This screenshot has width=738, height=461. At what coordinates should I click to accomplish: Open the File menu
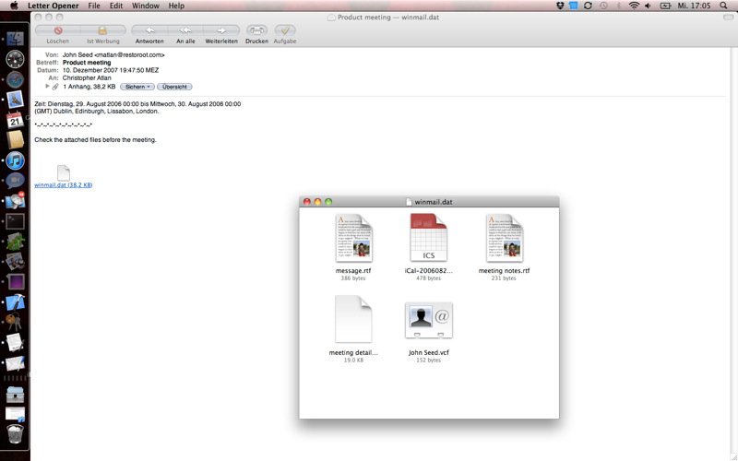pyautogui.click(x=94, y=6)
